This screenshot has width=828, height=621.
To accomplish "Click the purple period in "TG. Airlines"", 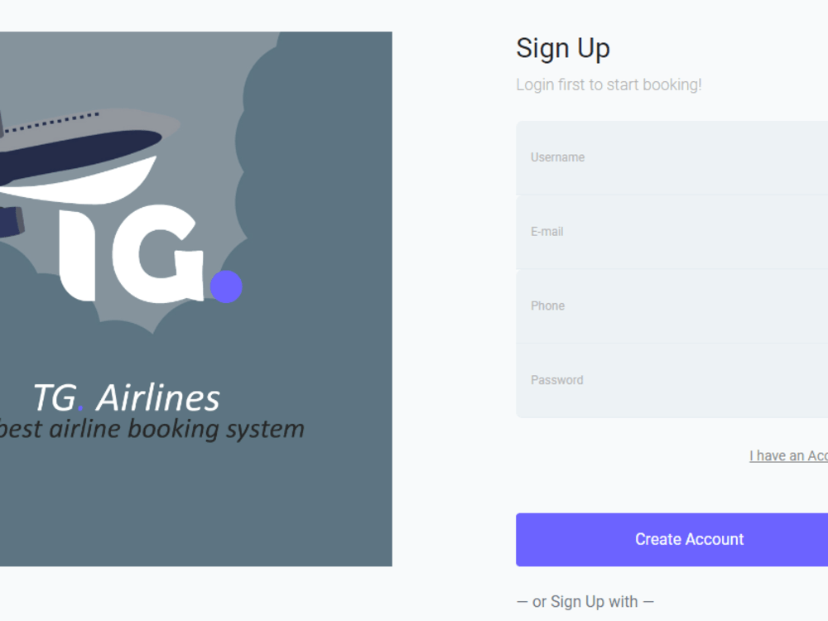I will 80,404.
